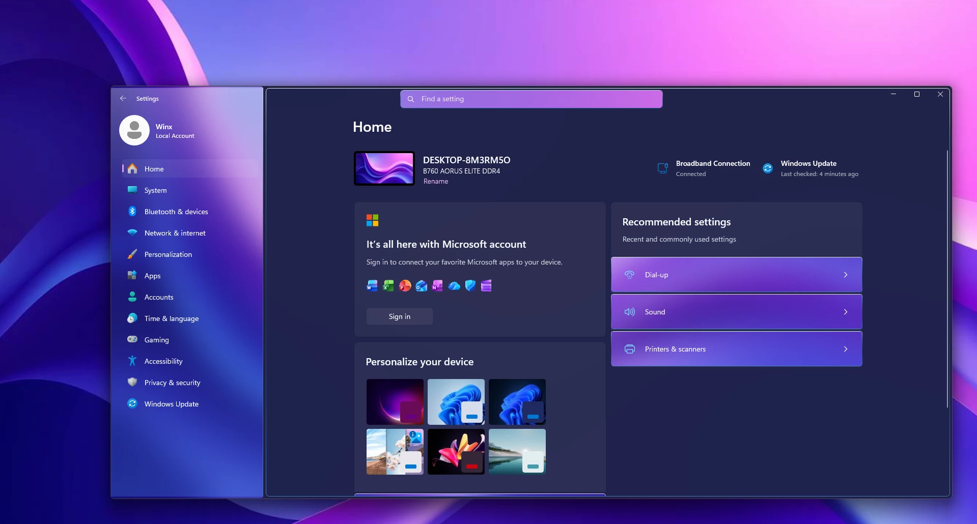This screenshot has height=524, width=977.
Task: Open Time & language settings
Action: (x=189, y=318)
